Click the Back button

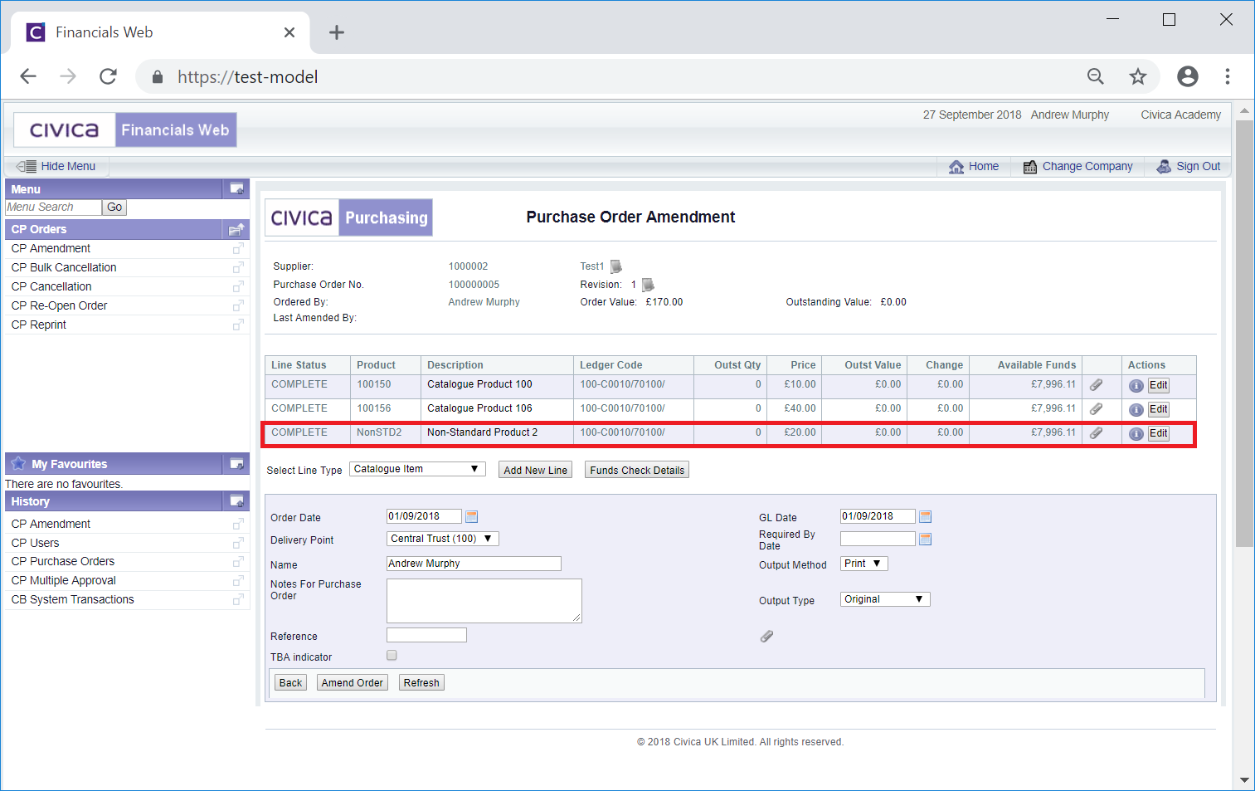(x=290, y=682)
